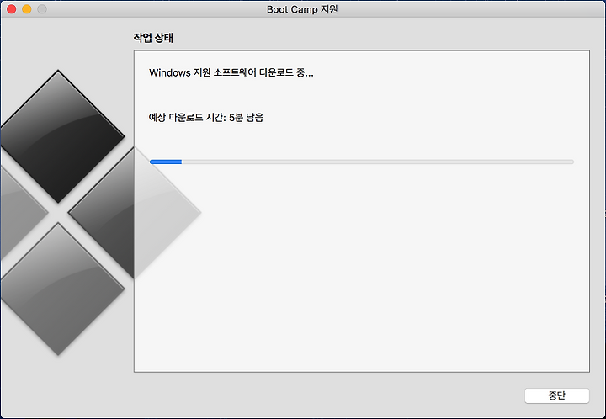
Task: Select the 'Windows 지원 소프트웨어 다운로드 중...' text
Action: pyautogui.click(x=231, y=72)
